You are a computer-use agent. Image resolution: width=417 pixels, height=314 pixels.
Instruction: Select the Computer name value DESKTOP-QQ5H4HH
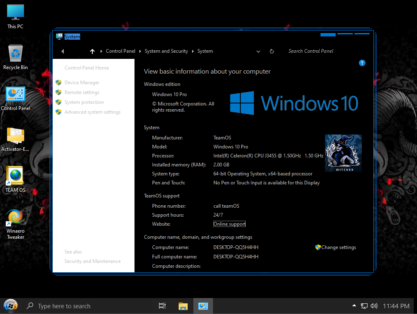pos(236,247)
